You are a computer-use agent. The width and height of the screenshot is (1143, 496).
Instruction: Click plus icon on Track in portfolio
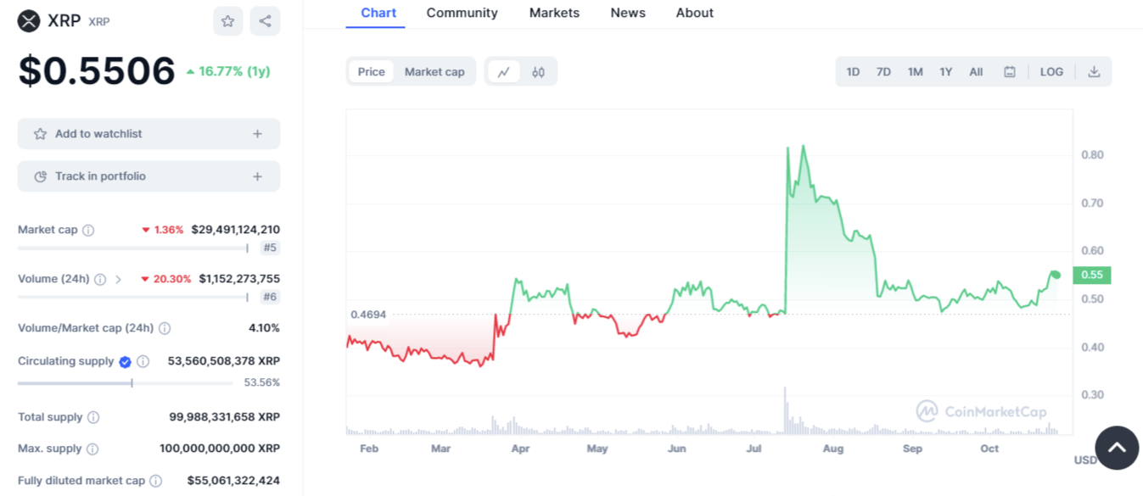258,176
